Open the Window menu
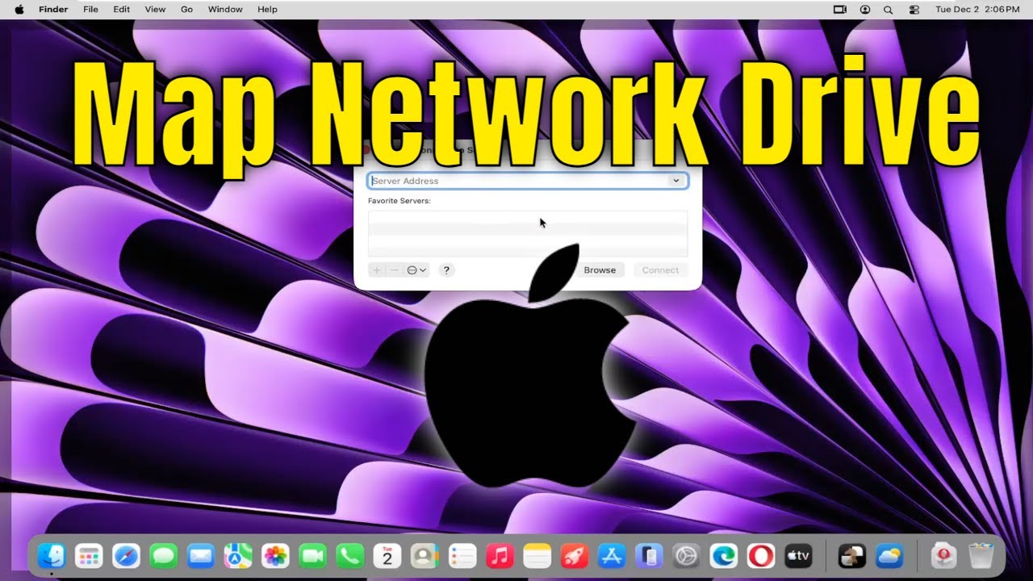Image resolution: width=1033 pixels, height=581 pixels. pyautogui.click(x=225, y=10)
